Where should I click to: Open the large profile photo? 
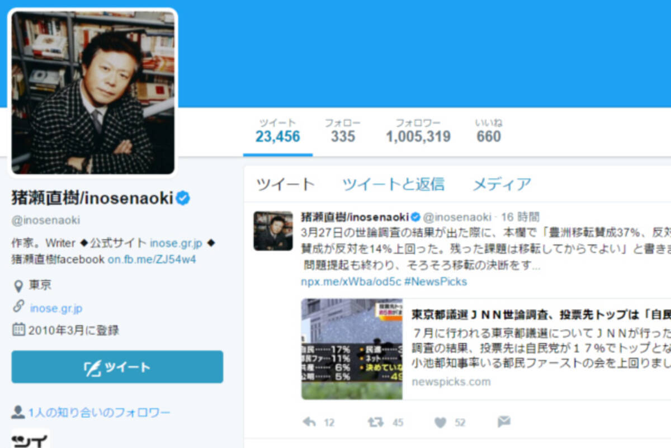click(93, 92)
